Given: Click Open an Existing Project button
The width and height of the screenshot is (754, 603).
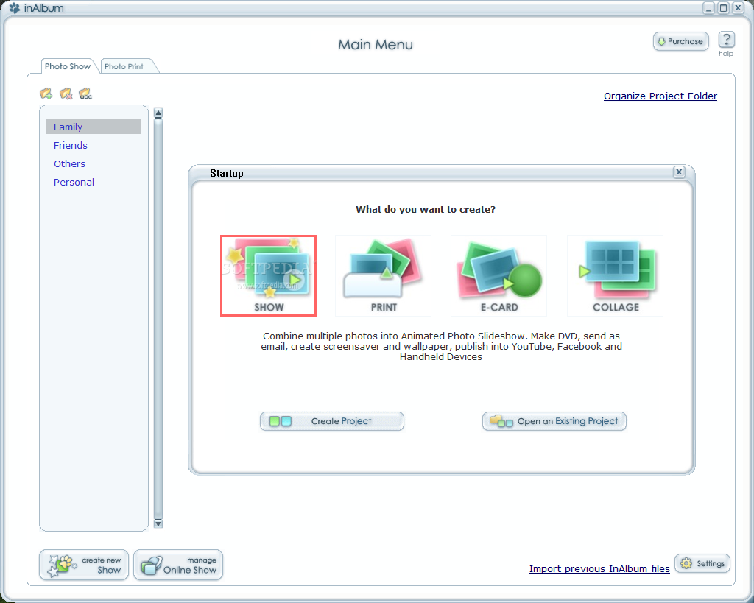Looking at the screenshot, I should tap(554, 421).
